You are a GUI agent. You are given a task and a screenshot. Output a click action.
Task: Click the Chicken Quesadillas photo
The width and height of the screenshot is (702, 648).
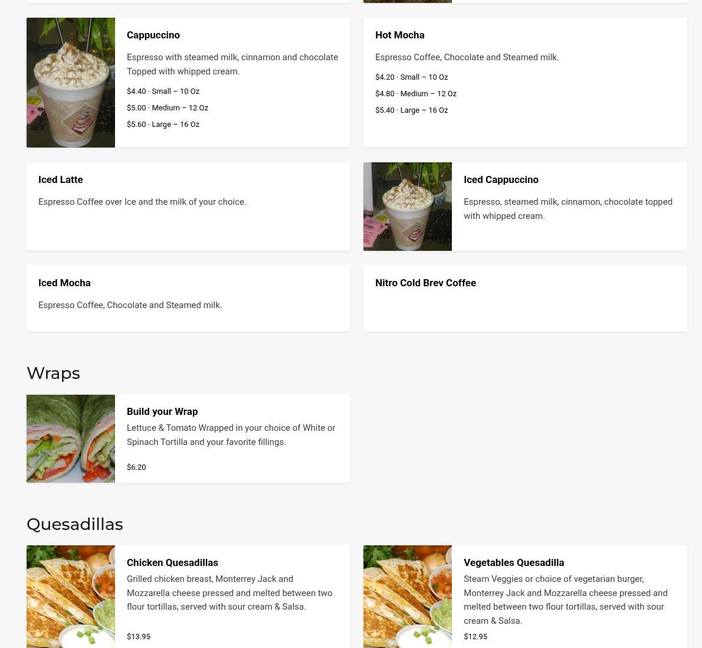click(71, 597)
